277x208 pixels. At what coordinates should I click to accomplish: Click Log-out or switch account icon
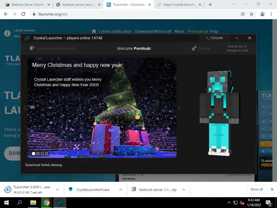[x=32, y=48]
